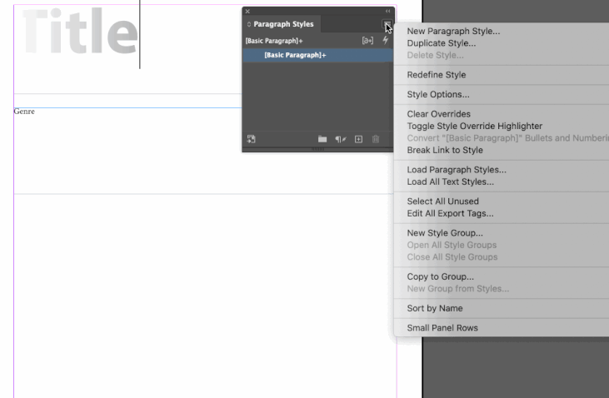This screenshot has height=398, width=609.
Task: Close the Paragraph Styles panel with X
Action: click(x=247, y=12)
